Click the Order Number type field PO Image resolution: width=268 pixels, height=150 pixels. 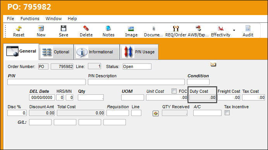(x=43, y=66)
